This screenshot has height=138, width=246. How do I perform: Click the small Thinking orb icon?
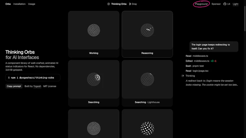(x=183, y=76)
